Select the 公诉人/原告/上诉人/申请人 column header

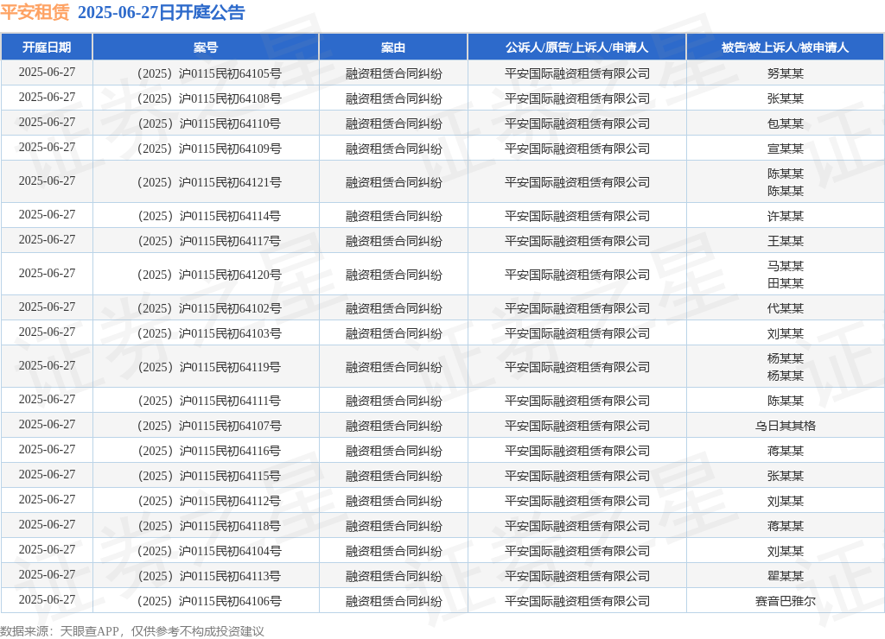click(x=576, y=47)
